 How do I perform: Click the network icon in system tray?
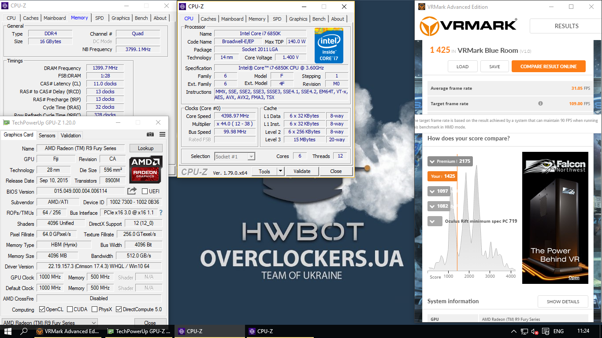point(524,331)
